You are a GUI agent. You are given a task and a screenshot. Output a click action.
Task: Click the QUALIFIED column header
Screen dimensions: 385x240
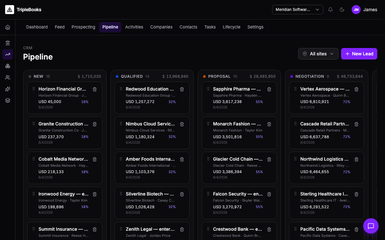click(132, 76)
